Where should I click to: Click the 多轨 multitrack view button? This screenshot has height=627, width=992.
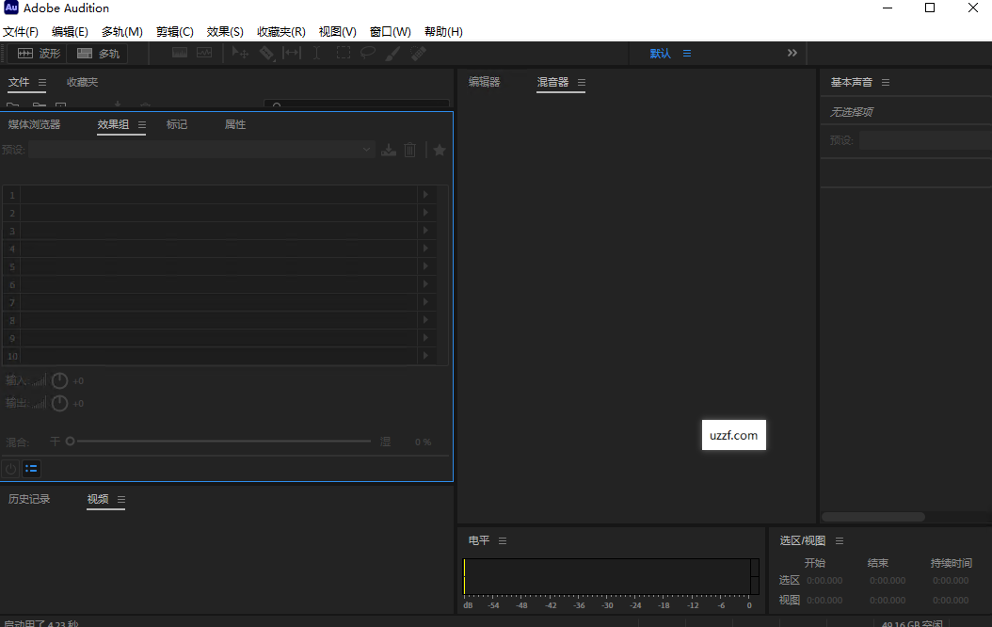click(97, 53)
